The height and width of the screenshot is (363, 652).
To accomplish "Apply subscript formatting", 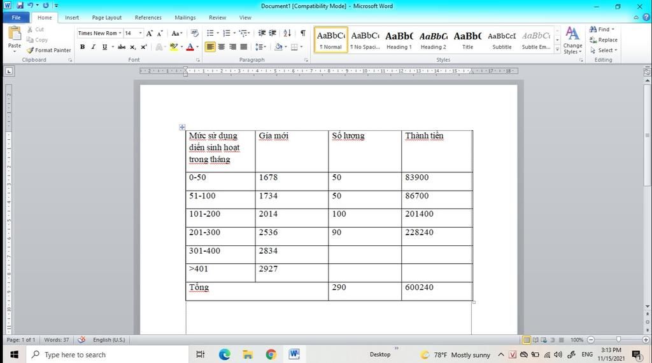I will (132, 47).
